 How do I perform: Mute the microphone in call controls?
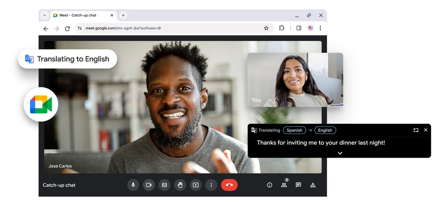click(x=133, y=185)
